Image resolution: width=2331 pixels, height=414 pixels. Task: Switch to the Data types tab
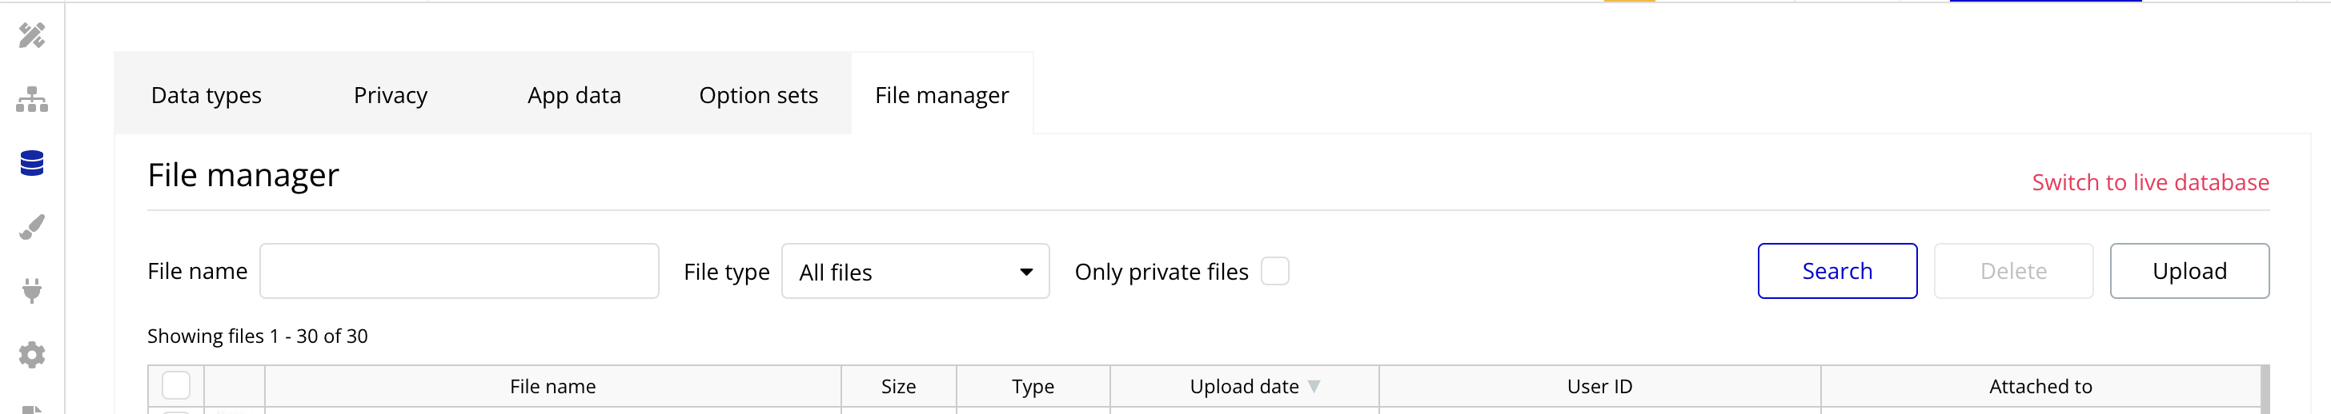tap(207, 95)
